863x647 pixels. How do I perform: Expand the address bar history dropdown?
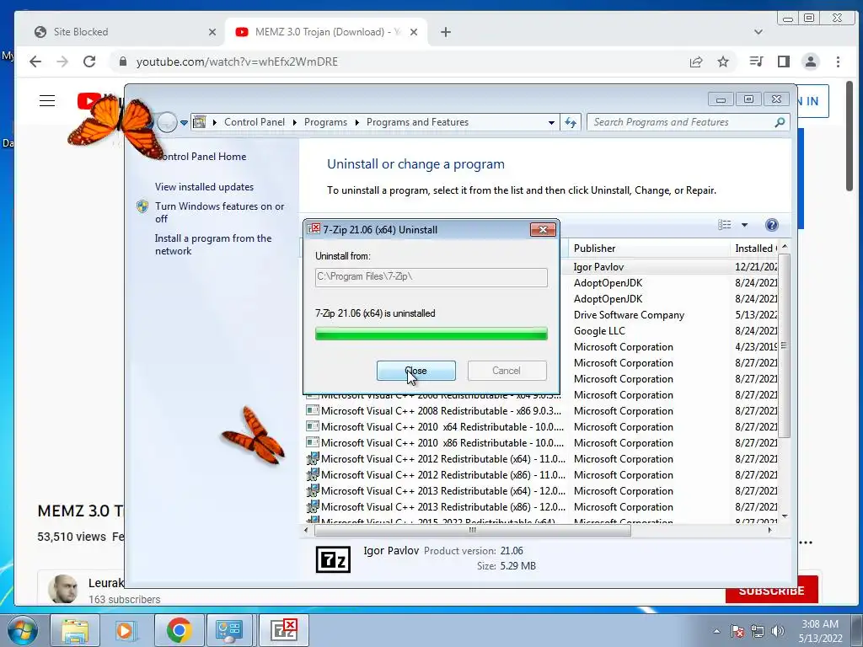tap(551, 123)
